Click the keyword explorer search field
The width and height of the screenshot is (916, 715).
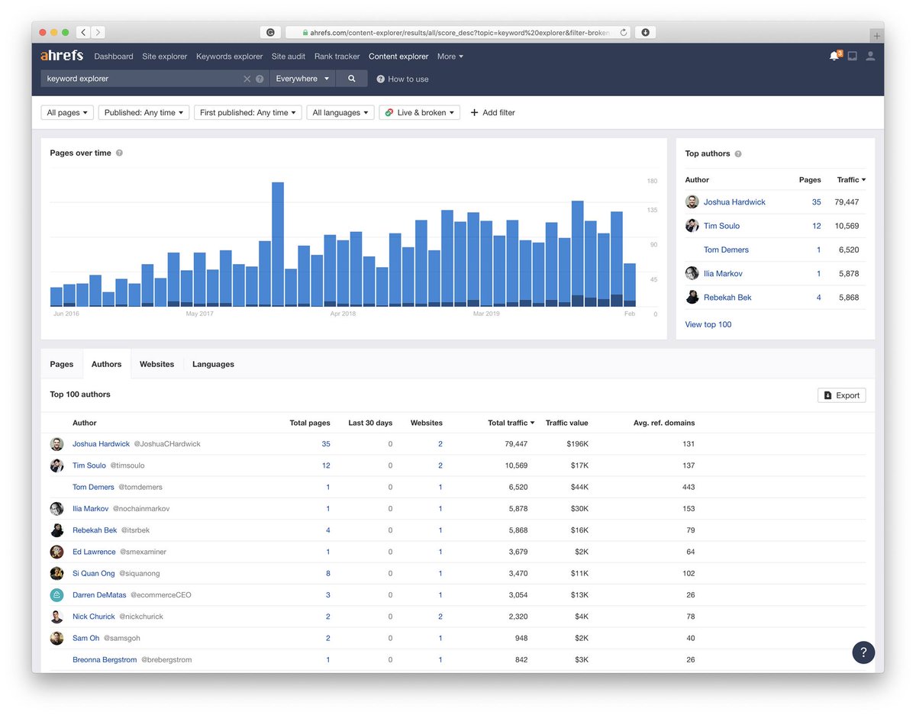pyautogui.click(x=144, y=79)
